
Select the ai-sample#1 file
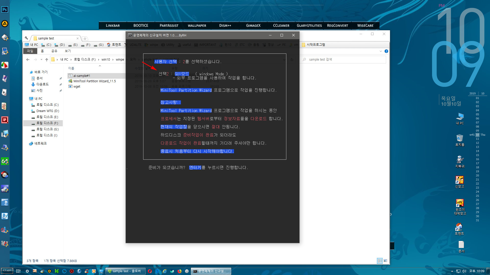pyautogui.click(x=82, y=76)
